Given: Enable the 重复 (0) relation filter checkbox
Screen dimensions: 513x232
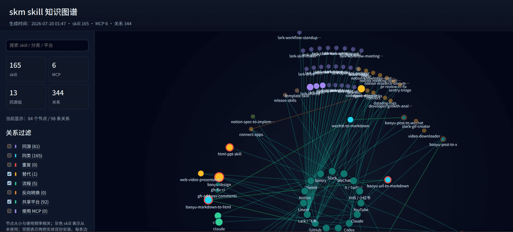Looking at the screenshot, I should pos(9,165).
